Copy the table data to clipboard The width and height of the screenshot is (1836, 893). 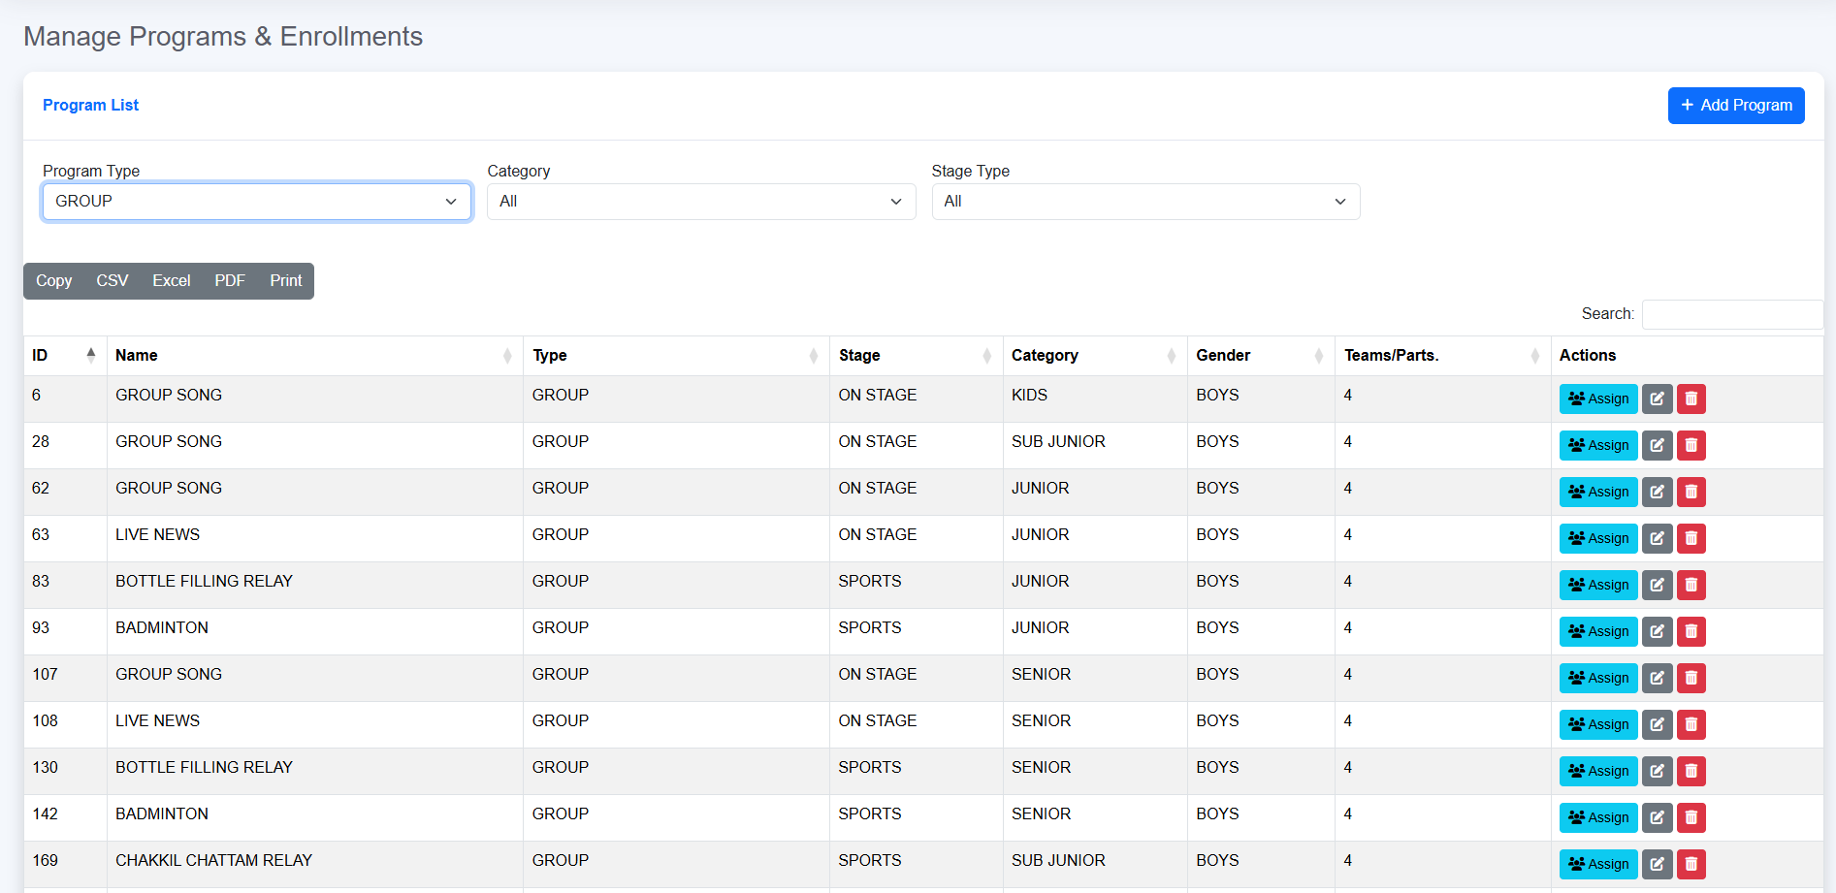click(54, 281)
